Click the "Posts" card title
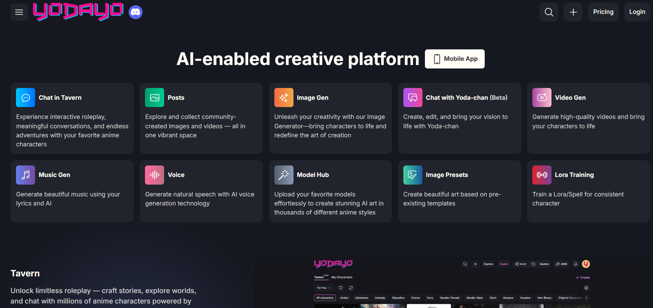653x308 pixels. (176, 98)
